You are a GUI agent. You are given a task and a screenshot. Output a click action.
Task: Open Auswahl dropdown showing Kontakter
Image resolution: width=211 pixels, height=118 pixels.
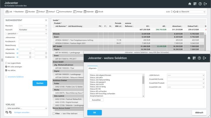tap(33, 29)
